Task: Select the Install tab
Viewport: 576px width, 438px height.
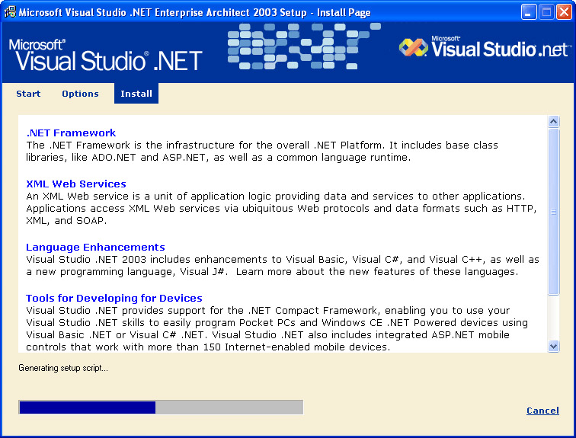Action: click(136, 94)
